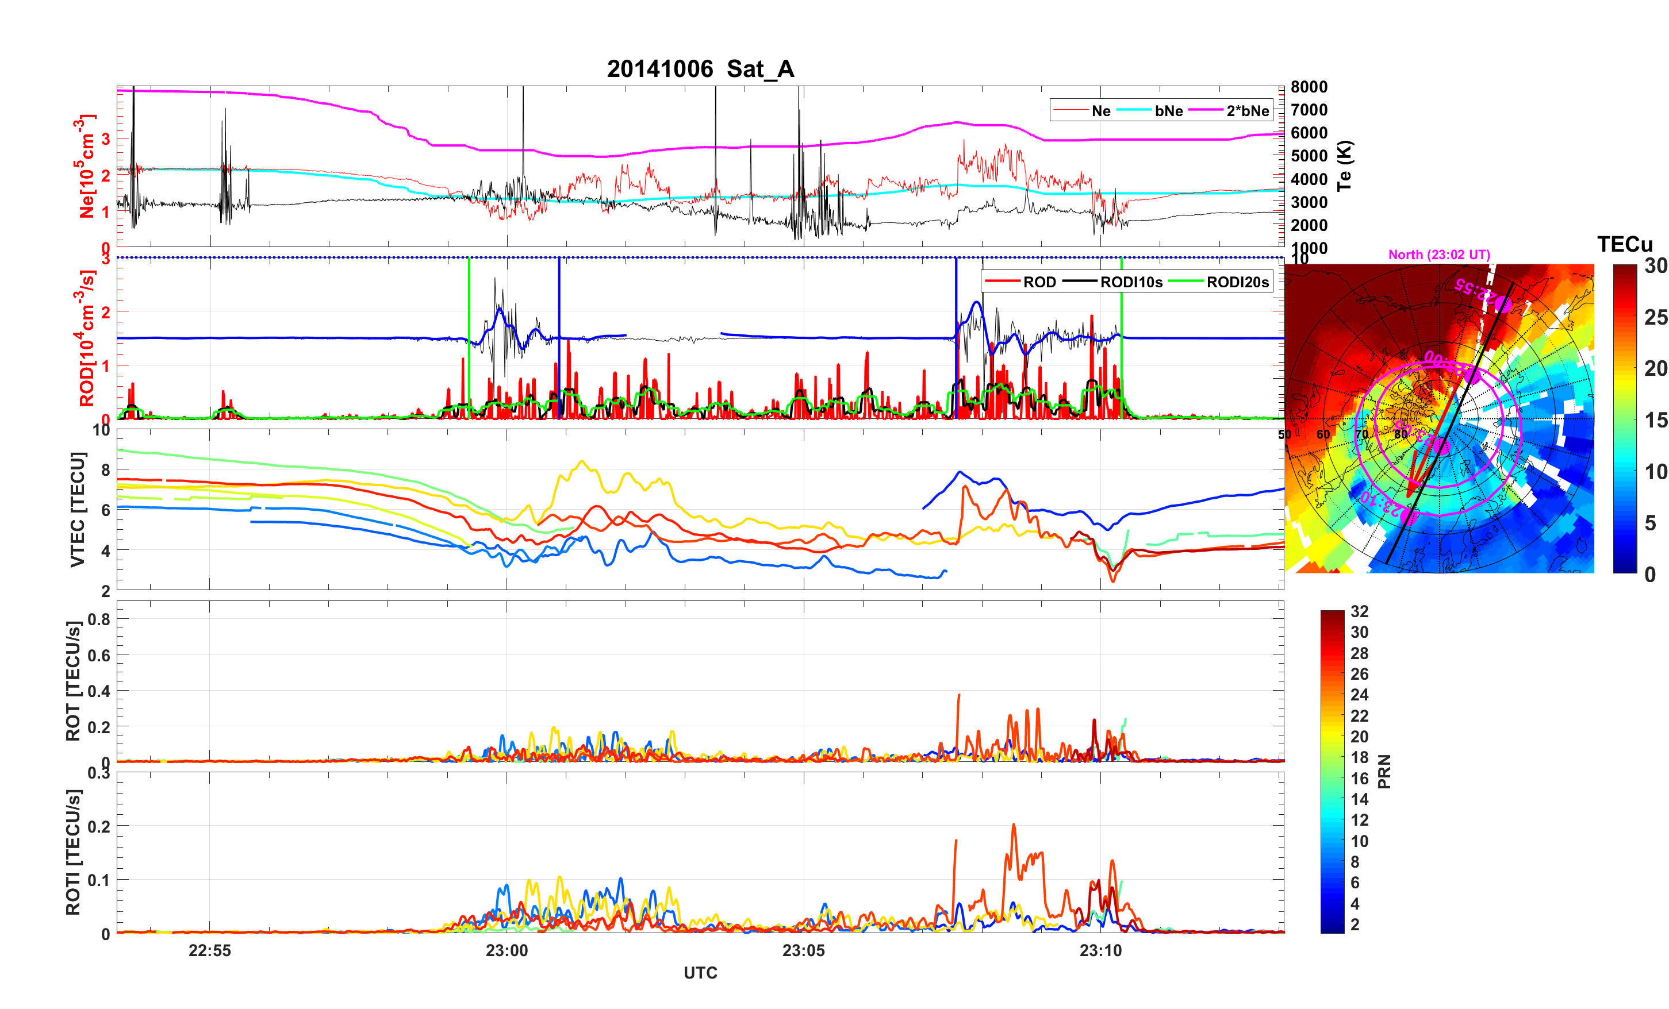Click the figure title 20141006 Sat_A
Screen dimensions: 1669x1009
point(700,69)
